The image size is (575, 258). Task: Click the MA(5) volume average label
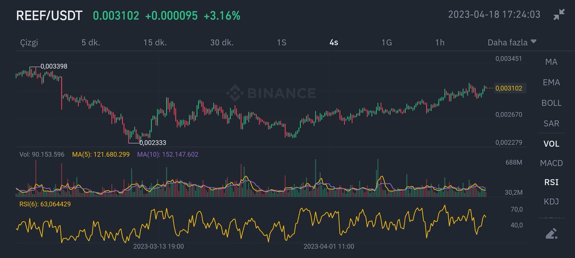coord(101,154)
